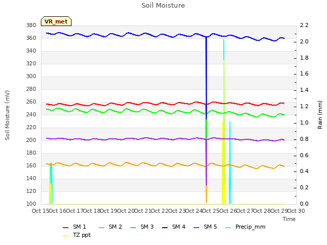Click the 100 left axis value
Image resolution: width=327 pixels, height=245 pixels.
31,204
